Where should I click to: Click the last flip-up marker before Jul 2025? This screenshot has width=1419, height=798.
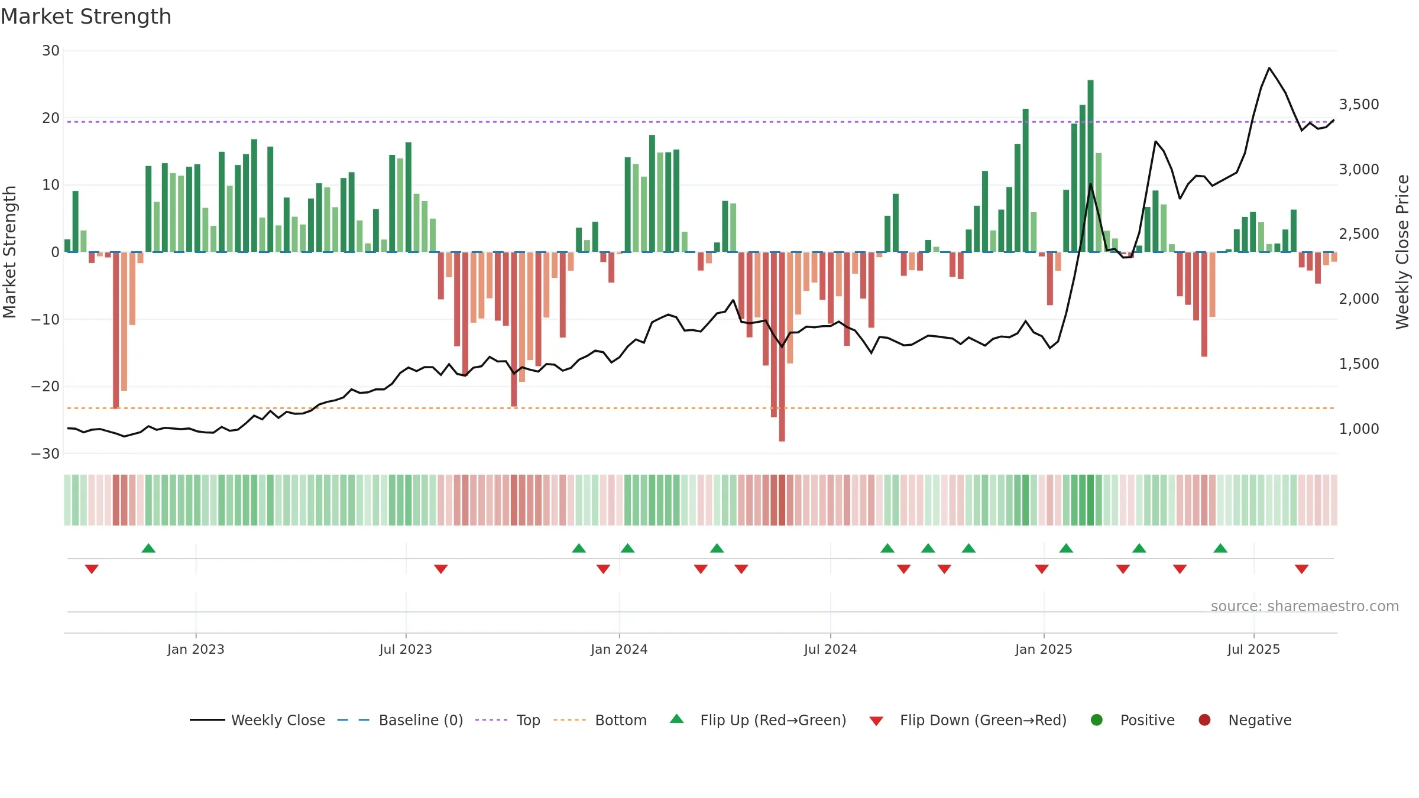pyautogui.click(x=1220, y=548)
